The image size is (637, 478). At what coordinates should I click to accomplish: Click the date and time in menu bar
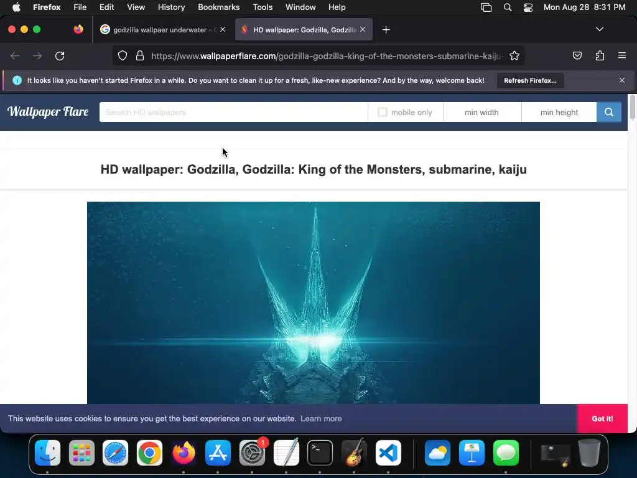[x=585, y=7]
